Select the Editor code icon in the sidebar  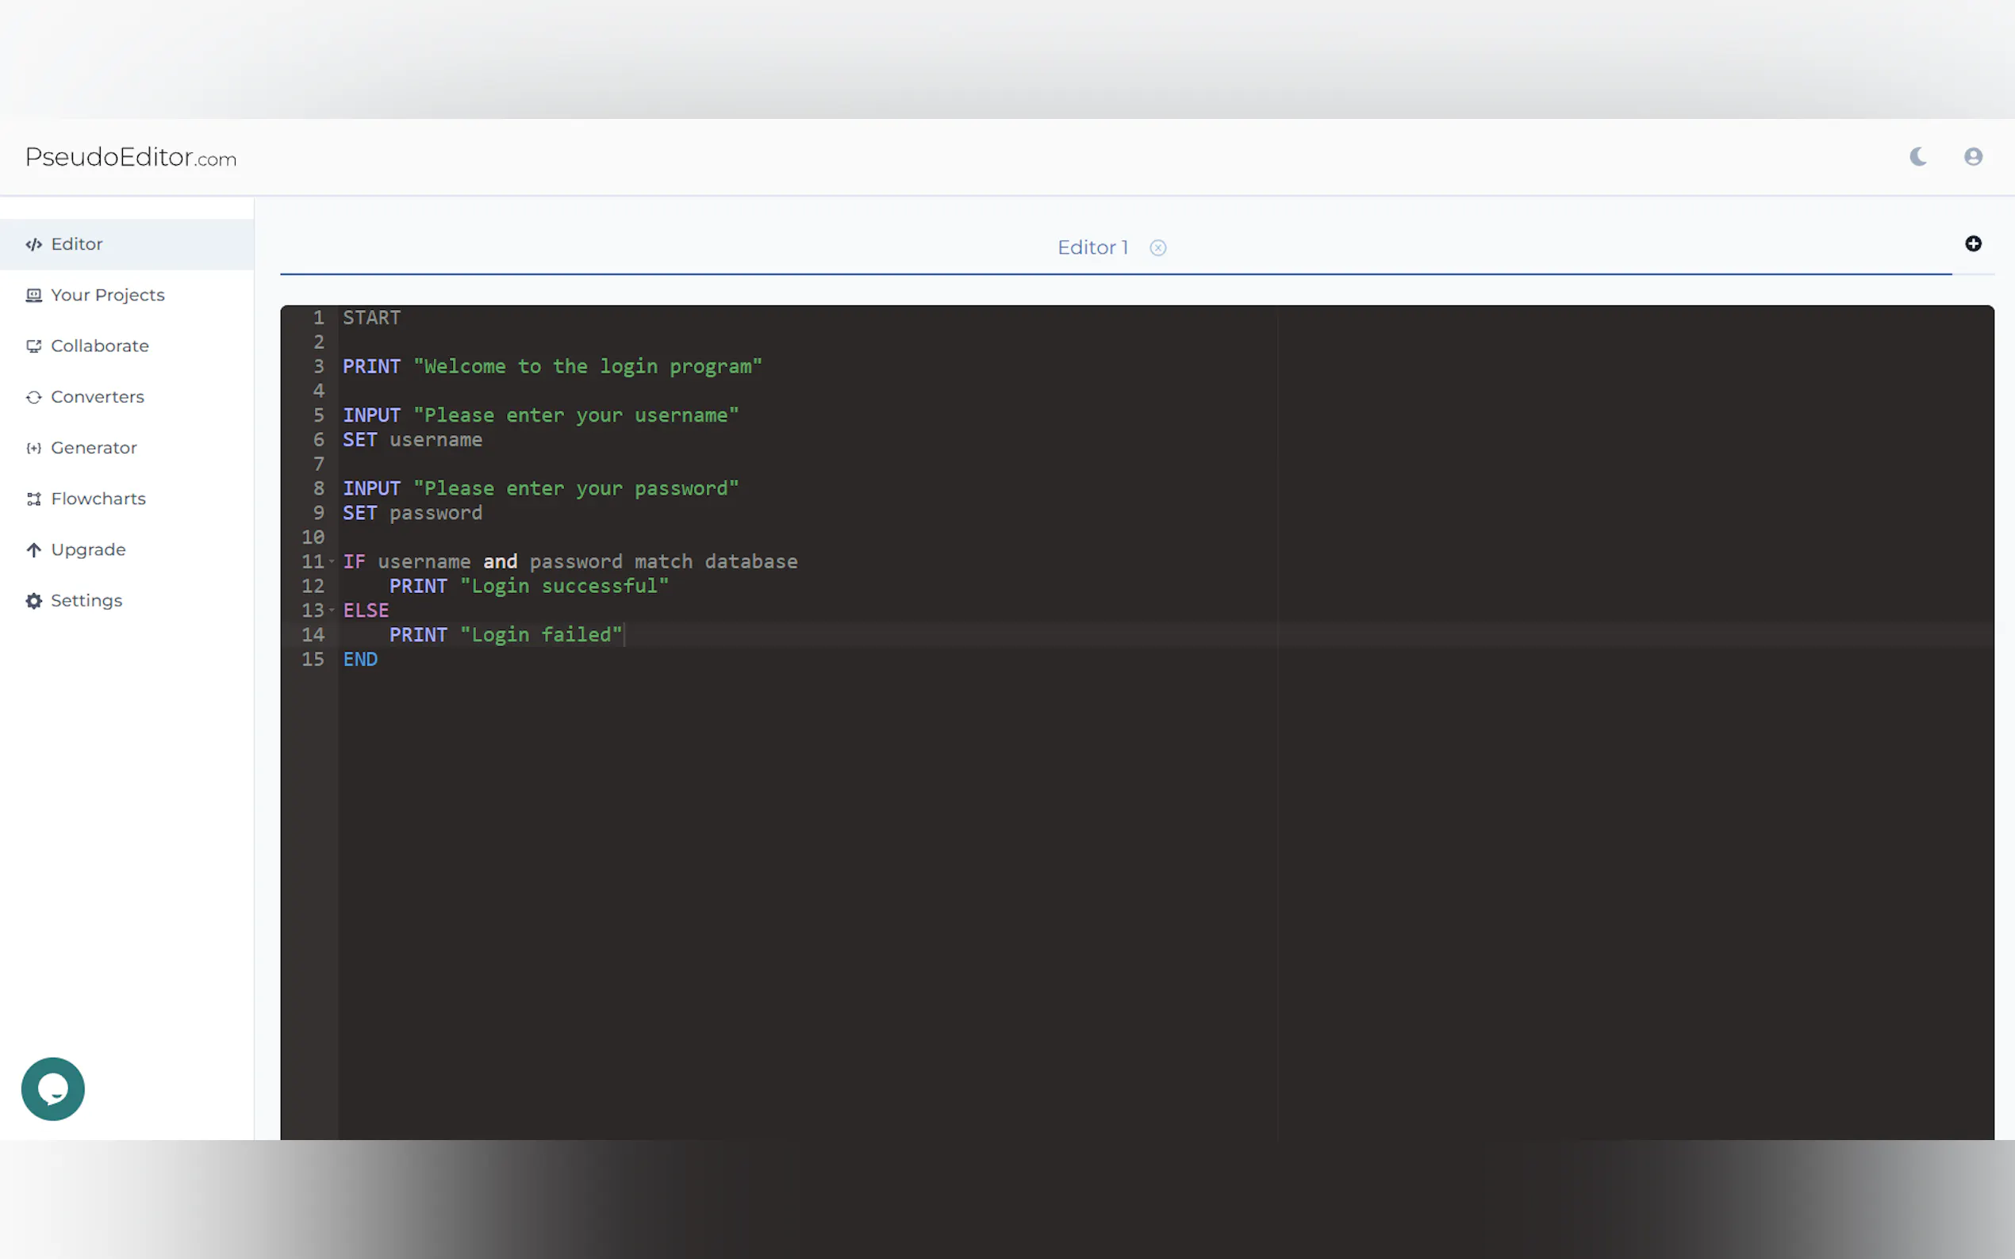pos(34,244)
